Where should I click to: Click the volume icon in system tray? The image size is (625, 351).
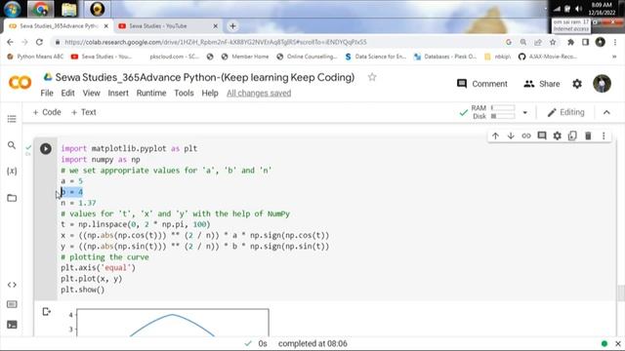click(x=578, y=9)
